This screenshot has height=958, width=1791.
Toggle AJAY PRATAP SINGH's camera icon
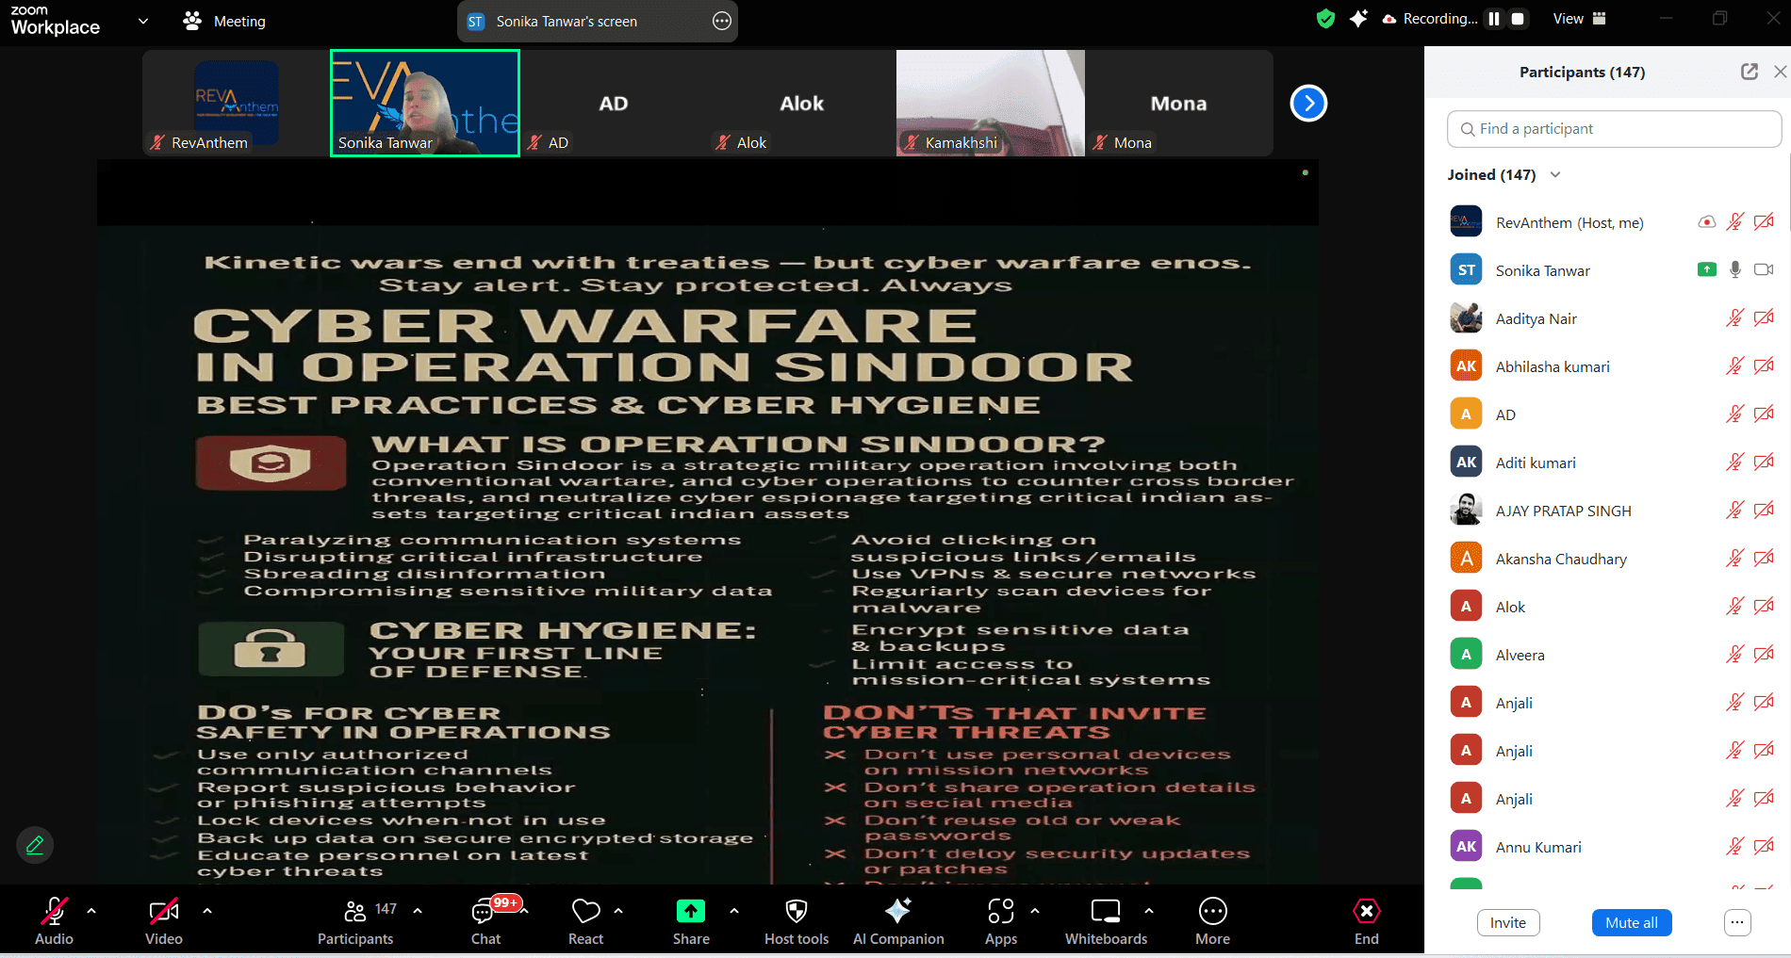[x=1764, y=511]
